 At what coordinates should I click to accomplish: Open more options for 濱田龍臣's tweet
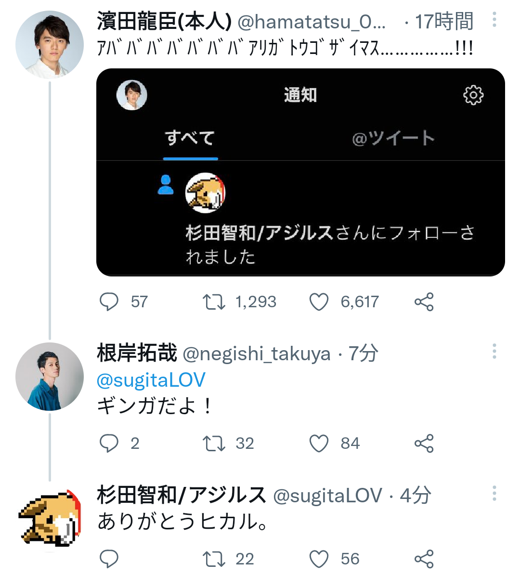494,20
